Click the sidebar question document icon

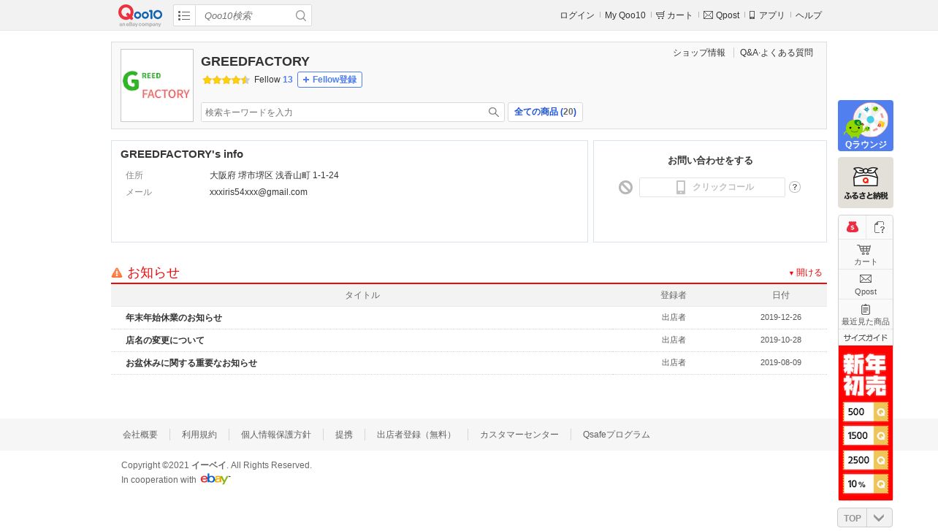[880, 227]
